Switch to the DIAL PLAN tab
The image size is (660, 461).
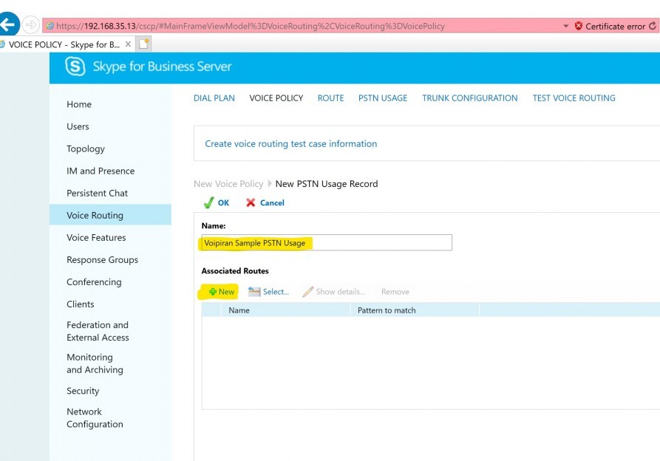coord(214,98)
